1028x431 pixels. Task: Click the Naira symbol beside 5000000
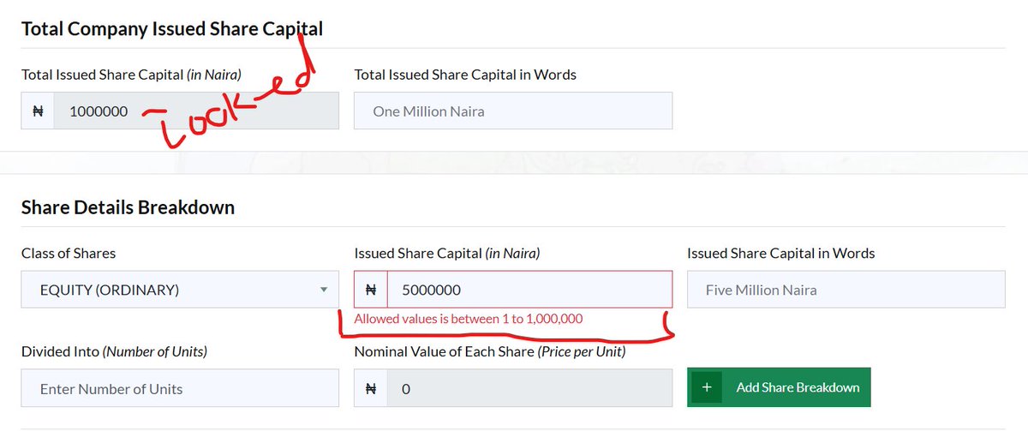click(371, 290)
